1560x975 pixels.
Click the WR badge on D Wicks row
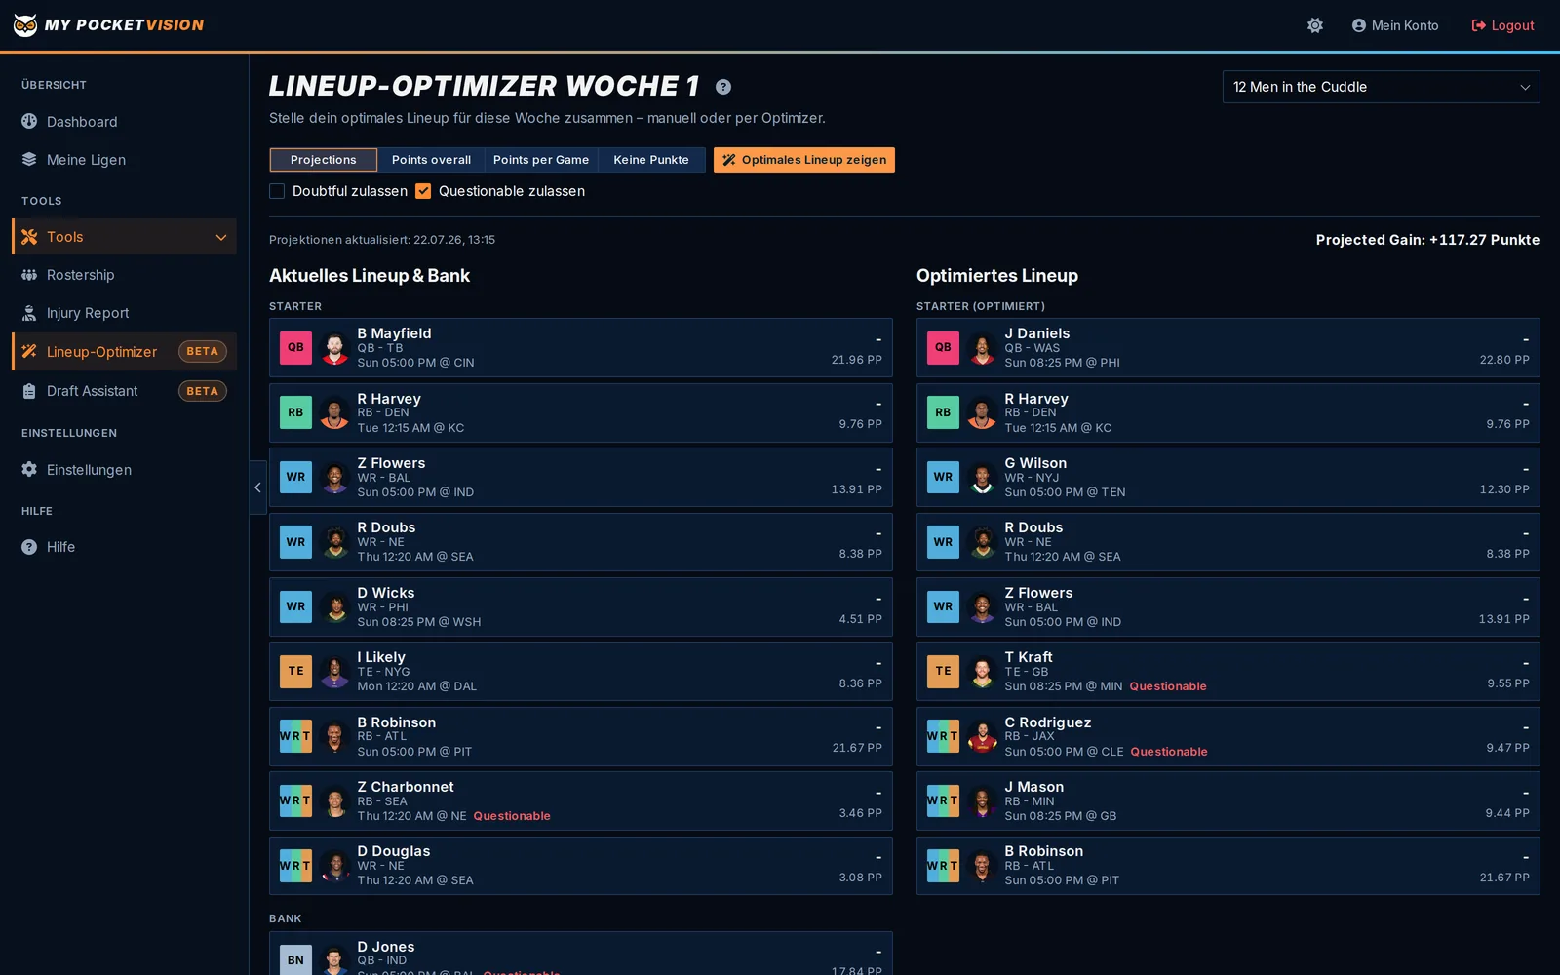pos(295,606)
